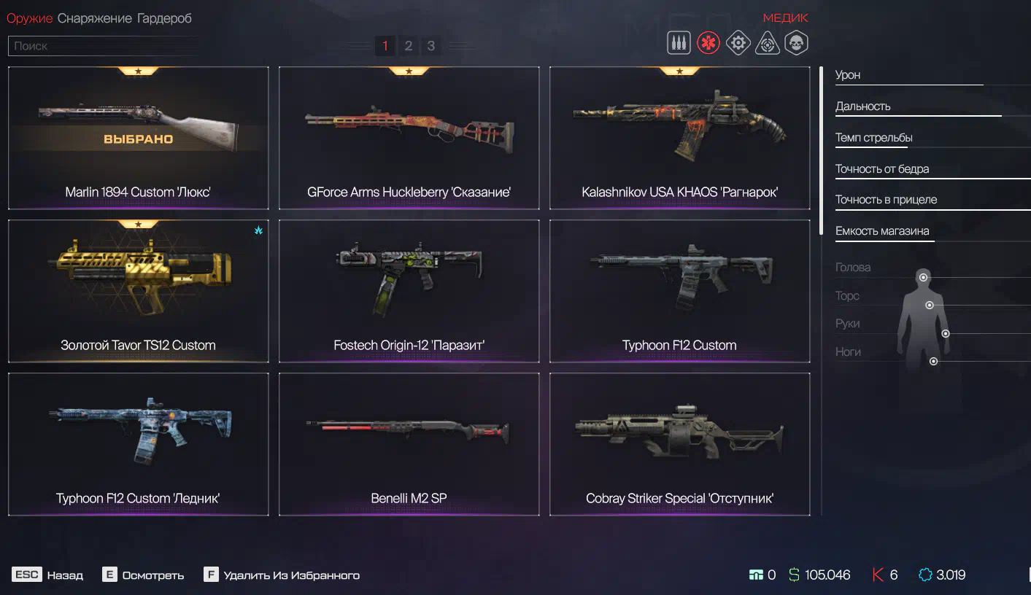Focus the Поиск search field
This screenshot has width=1031, height=595.
click(103, 46)
